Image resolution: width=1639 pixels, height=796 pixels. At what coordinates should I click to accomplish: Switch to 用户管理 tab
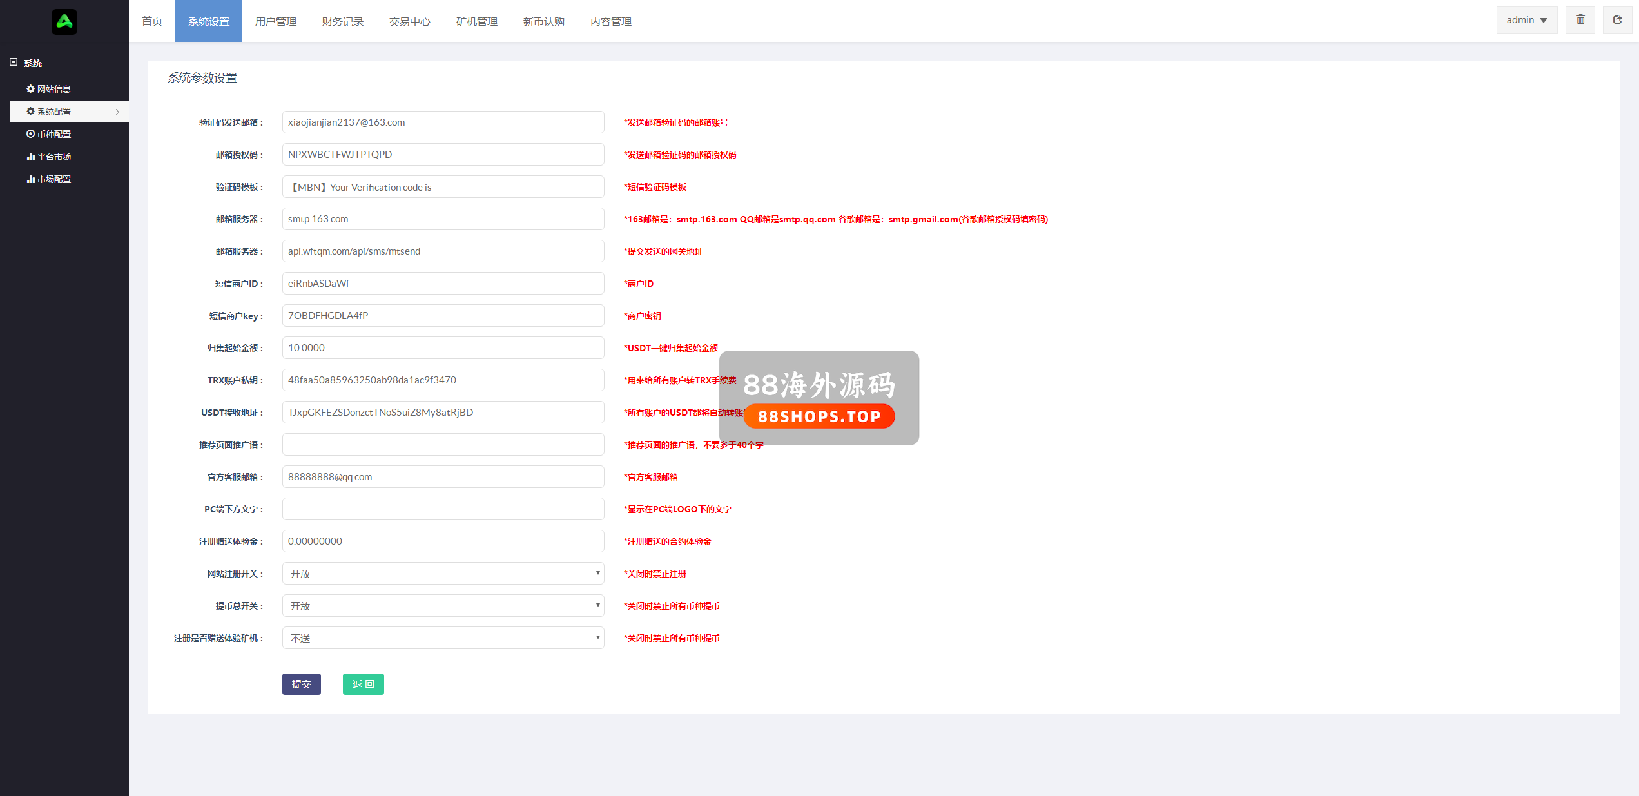pyautogui.click(x=275, y=21)
